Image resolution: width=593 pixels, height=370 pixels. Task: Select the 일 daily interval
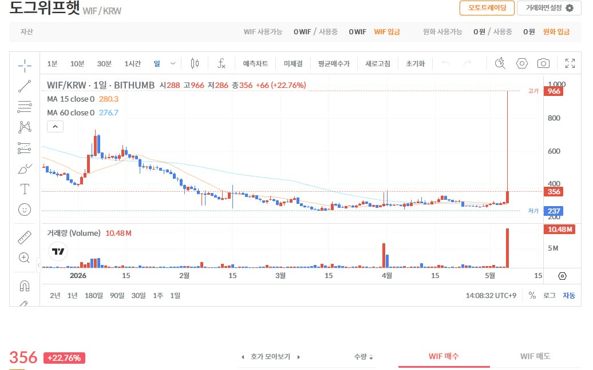(x=157, y=63)
